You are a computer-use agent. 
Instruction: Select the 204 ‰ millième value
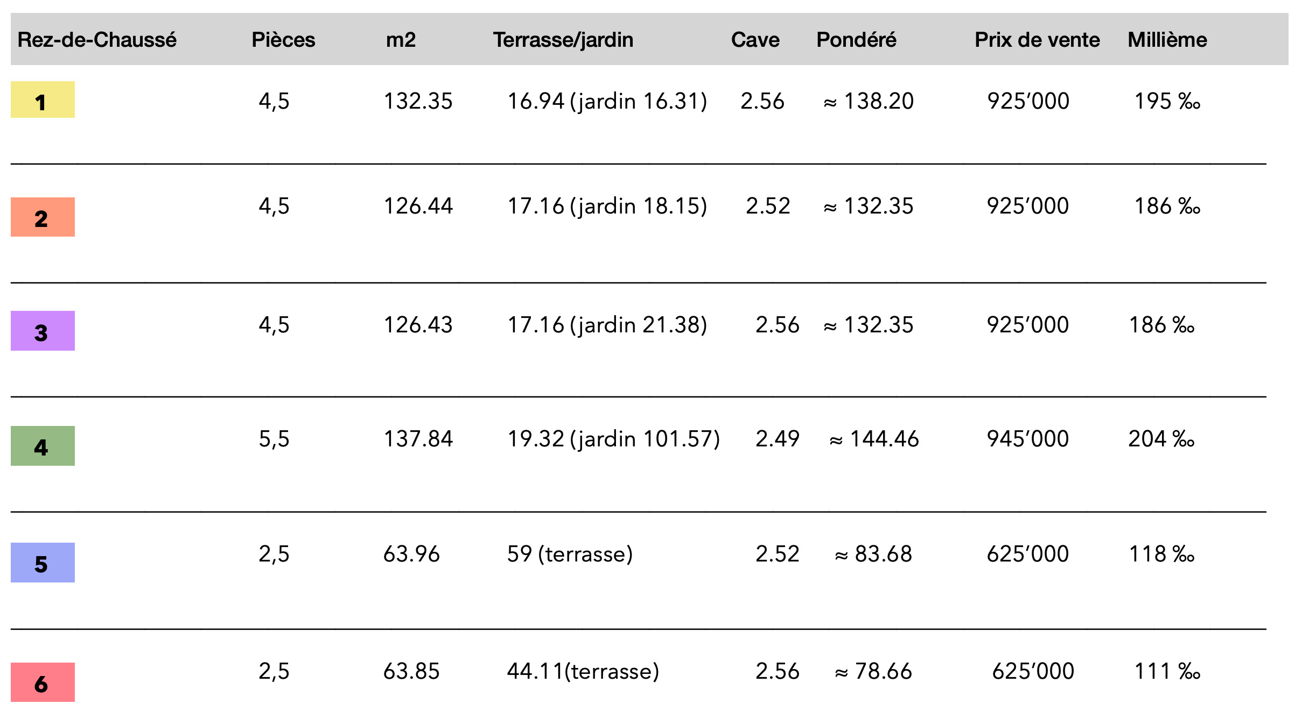point(1161,439)
